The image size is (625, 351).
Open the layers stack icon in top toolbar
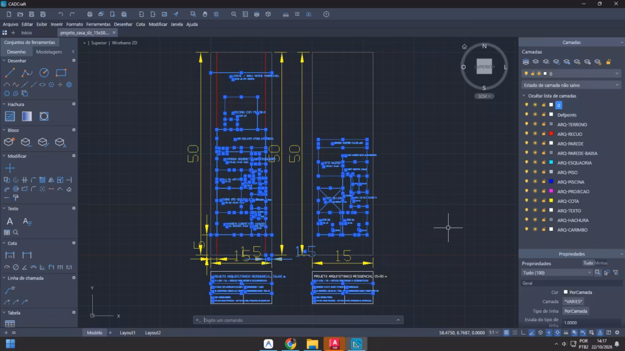tap(257, 15)
